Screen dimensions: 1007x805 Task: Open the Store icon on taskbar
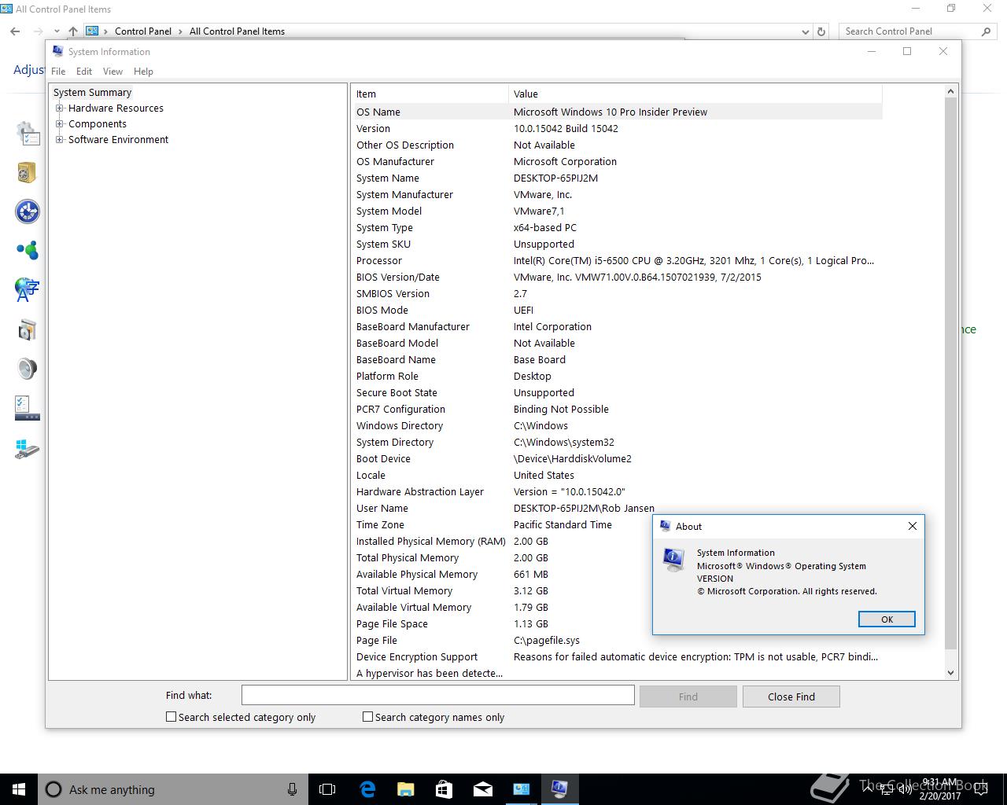point(444,789)
